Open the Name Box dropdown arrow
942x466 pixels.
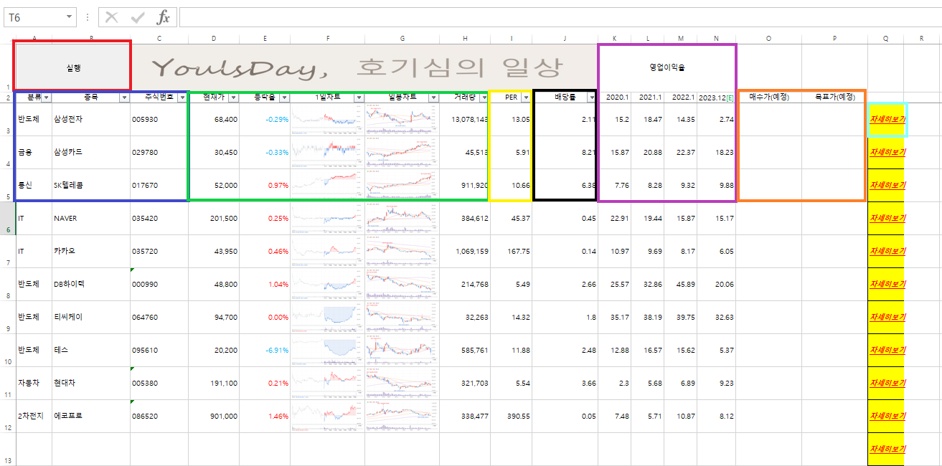pyautogui.click(x=69, y=17)
